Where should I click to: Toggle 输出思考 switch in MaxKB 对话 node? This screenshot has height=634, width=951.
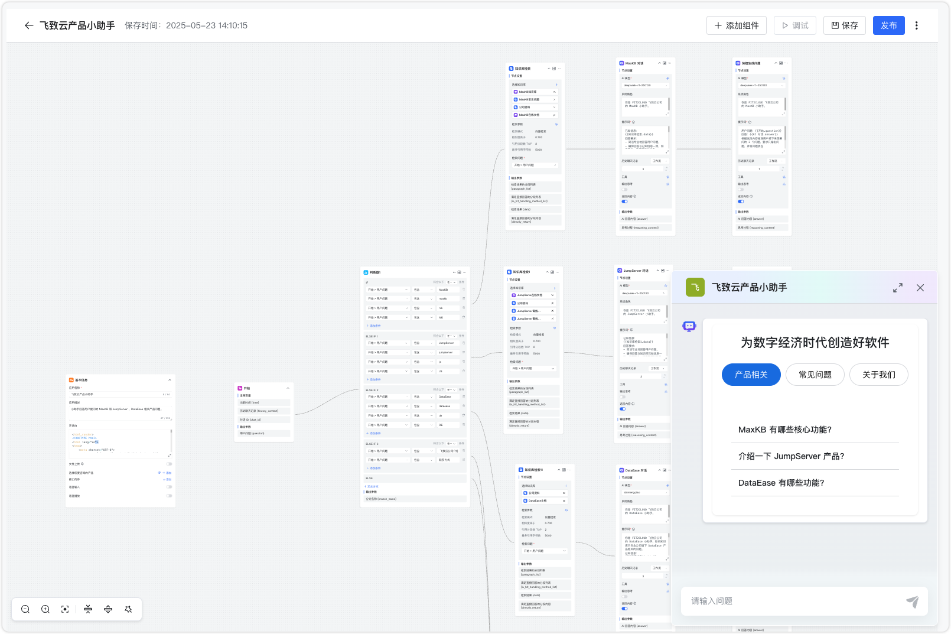pyautogui.click(x=624, y=189)
